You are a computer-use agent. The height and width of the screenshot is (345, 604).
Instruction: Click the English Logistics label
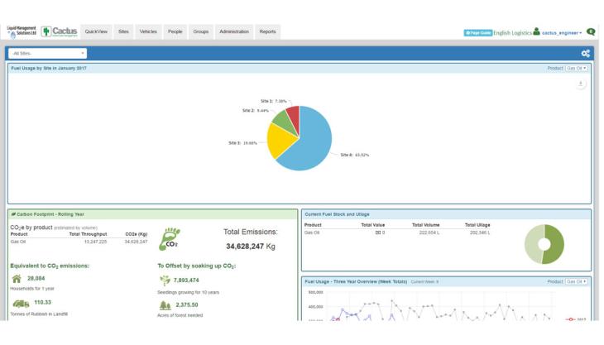pos(512,33)
